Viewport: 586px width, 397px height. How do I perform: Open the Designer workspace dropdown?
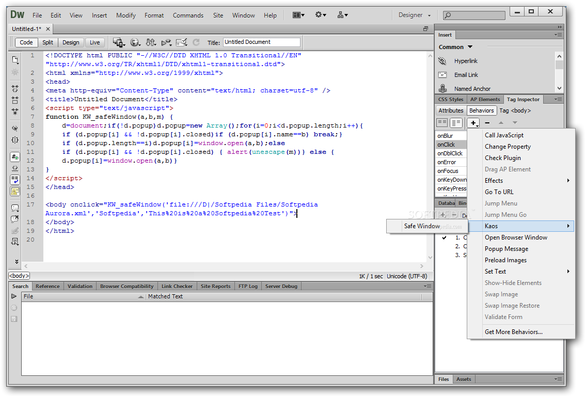coord(415,15)
